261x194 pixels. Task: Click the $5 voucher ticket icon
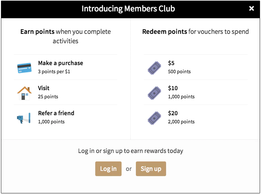click(154, 67)
